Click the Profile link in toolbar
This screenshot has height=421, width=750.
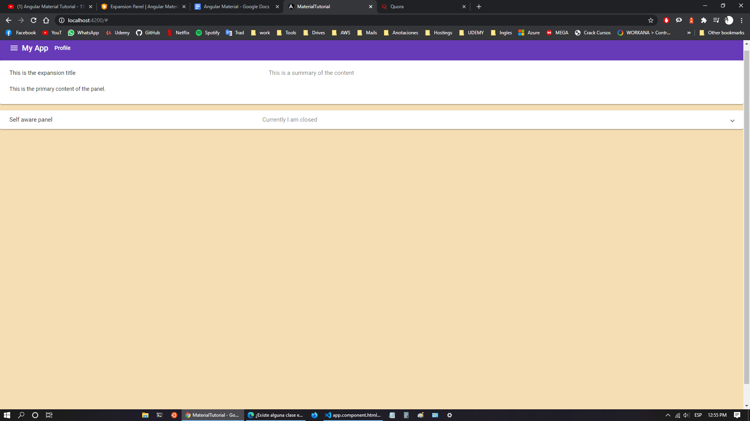62,48
